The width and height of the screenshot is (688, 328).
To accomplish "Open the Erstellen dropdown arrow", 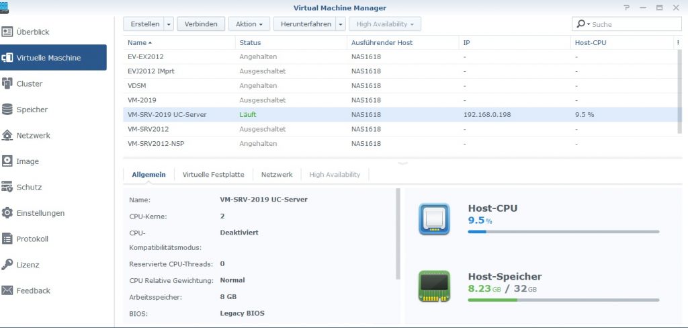I will coord(169,24).
